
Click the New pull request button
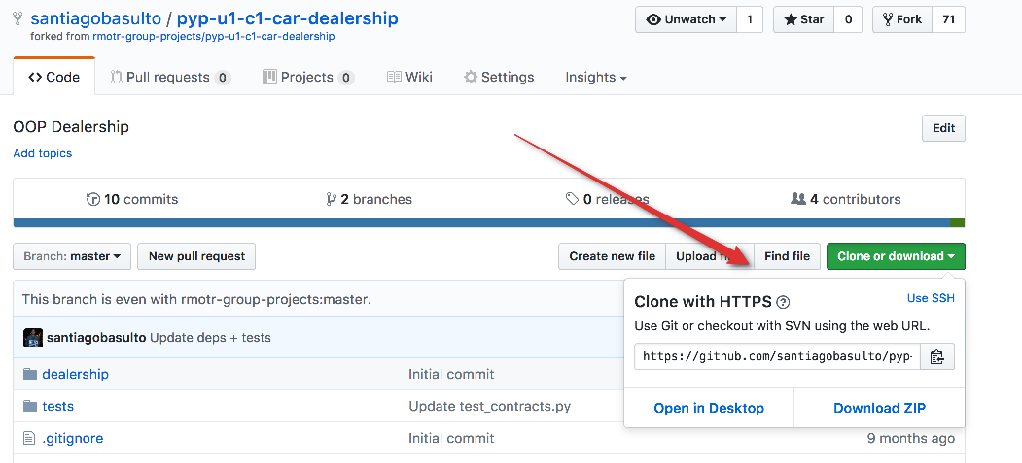(x=196, y=256)
